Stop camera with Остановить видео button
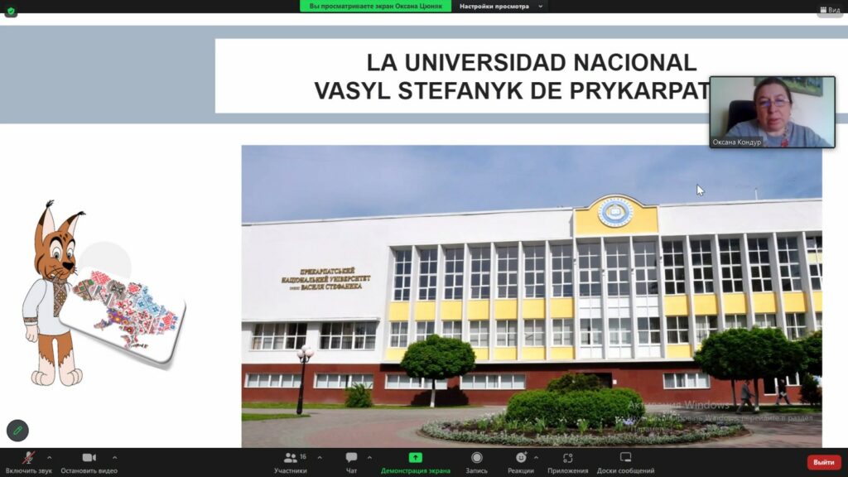Viewport: 848px width, 477px height. tap(89, 458)
